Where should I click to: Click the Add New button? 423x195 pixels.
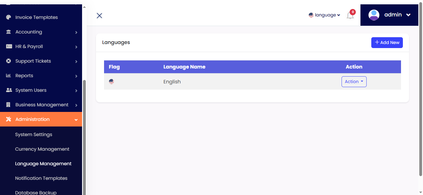coord(387,42)
